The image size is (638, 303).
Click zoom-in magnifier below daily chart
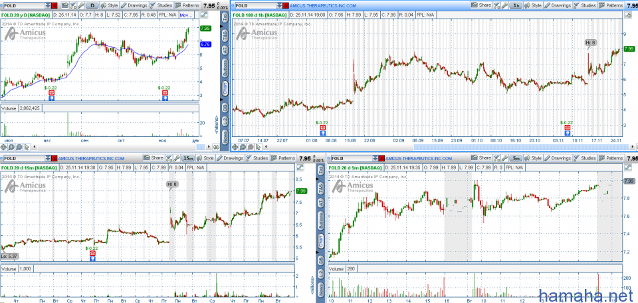[12, 147]
